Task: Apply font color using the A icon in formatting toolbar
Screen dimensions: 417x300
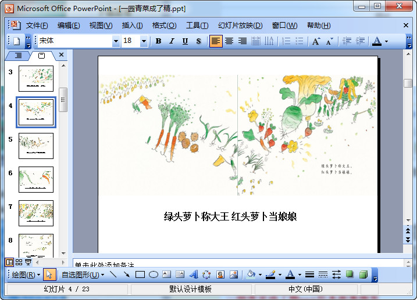Action: pyautogui.click(x=376, y=41)
